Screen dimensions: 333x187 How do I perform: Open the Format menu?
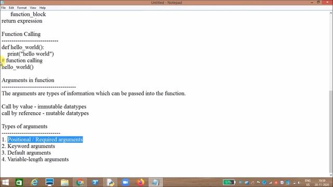tap(22, 8)
